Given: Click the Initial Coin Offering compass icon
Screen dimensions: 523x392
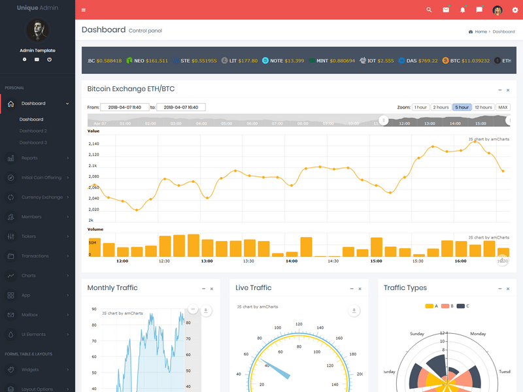Looking at the screenshot, I should point(10,178).
